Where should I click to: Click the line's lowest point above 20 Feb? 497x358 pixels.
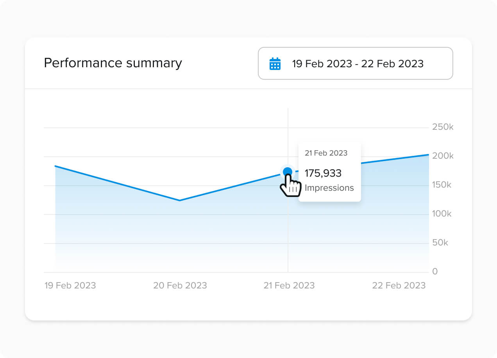[179, 200]
